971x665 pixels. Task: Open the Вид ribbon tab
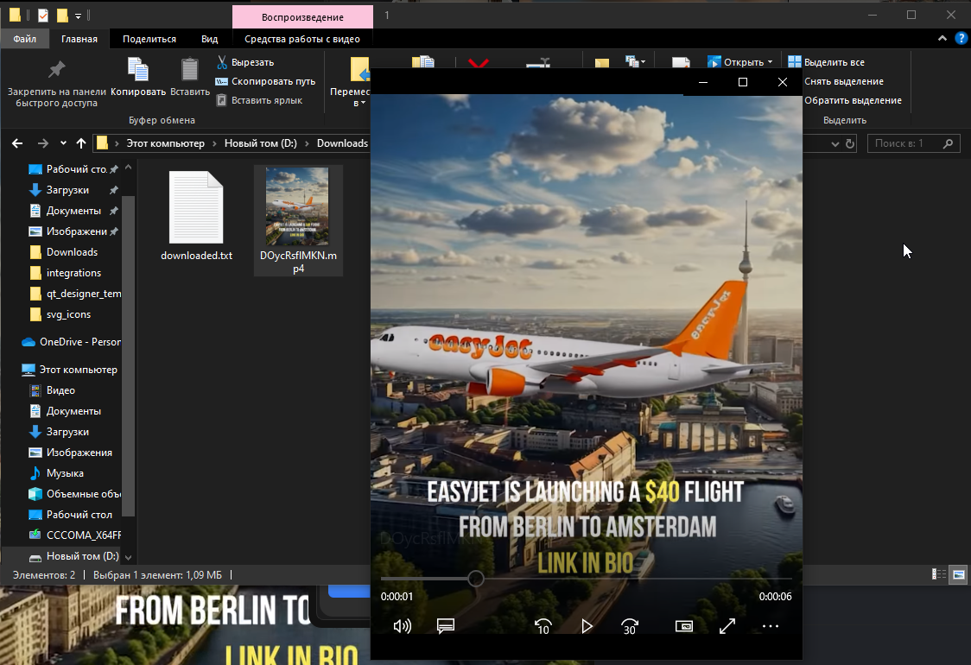coord(209,39)
